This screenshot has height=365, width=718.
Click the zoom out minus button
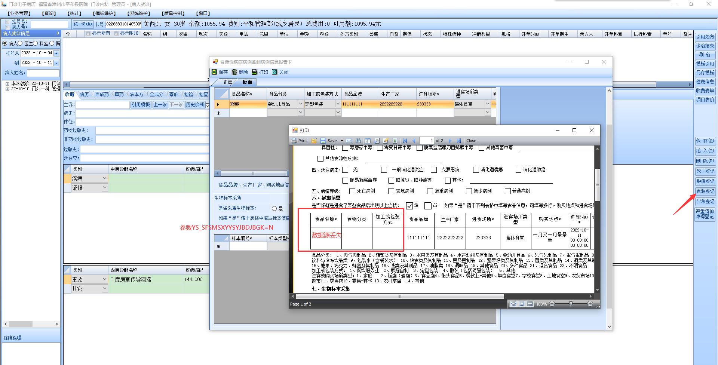click(552, 304)
